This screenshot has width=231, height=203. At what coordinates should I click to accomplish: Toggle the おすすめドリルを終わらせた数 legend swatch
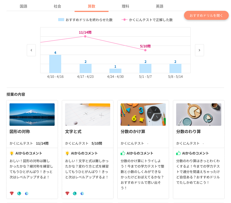61,20
